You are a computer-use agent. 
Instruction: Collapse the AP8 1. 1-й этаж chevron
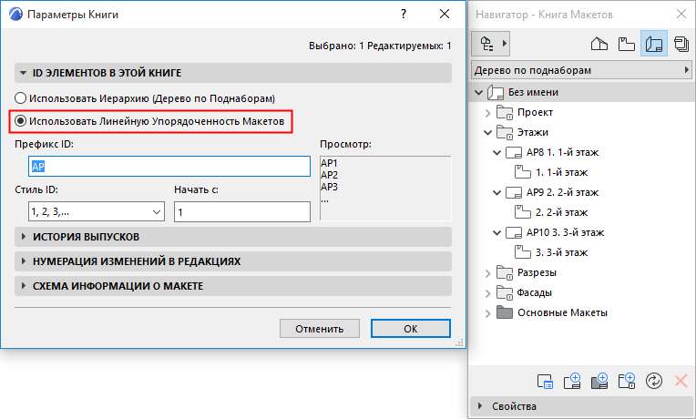(497, 153)
